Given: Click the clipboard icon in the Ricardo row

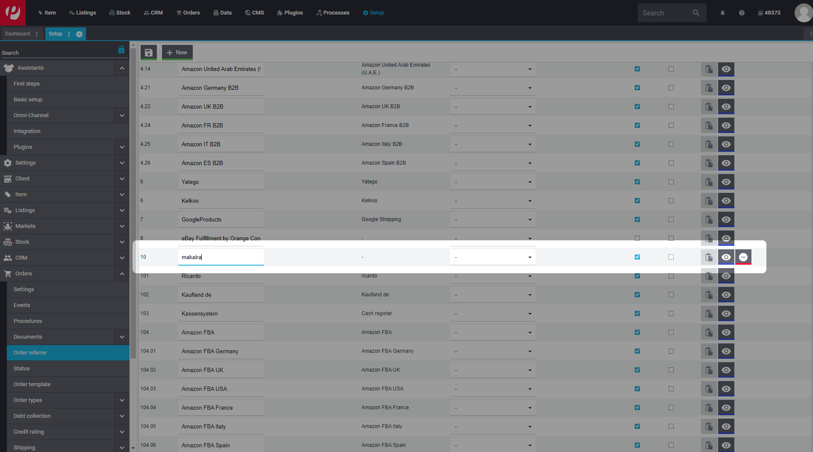Looking at the screenshot, I should click(709, 276).
